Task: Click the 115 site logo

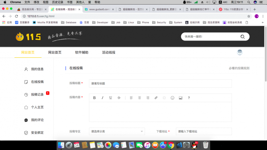Action: 28,37
